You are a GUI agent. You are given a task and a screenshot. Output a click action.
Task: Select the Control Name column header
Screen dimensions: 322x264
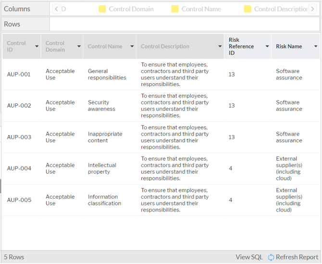tap(105, 47)
